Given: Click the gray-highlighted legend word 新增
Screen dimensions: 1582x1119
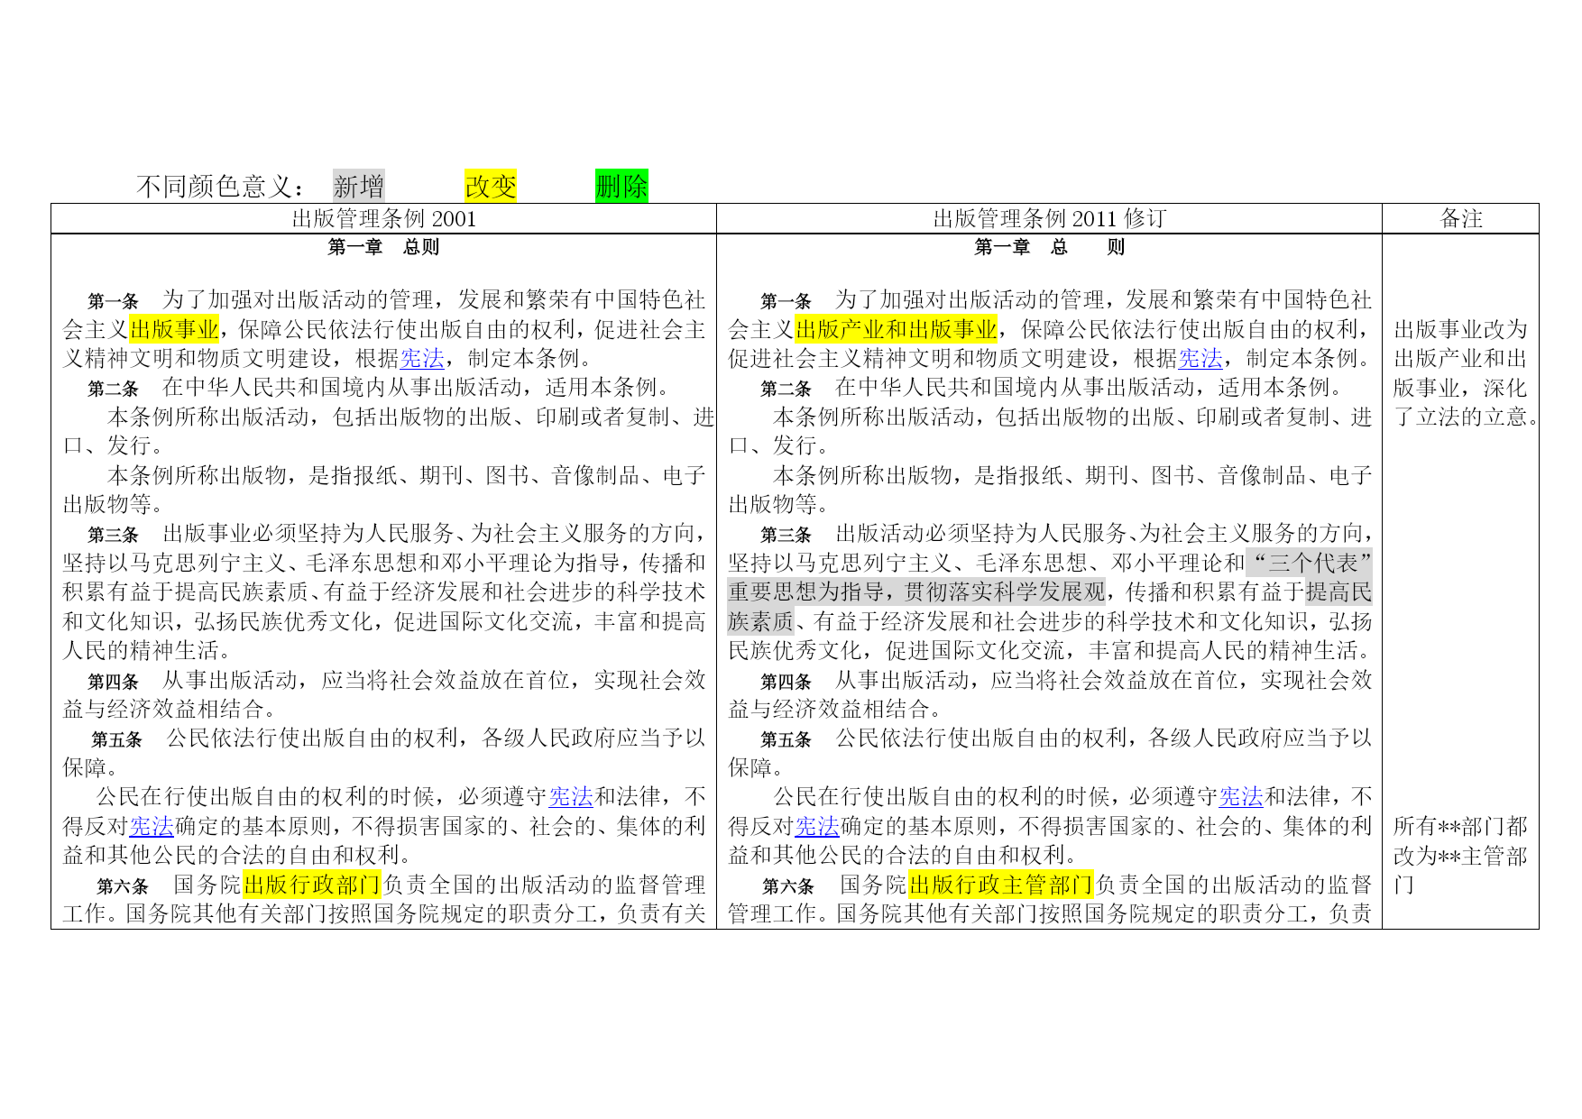Looking at the screenshot, I should click(x=359, y=186).
